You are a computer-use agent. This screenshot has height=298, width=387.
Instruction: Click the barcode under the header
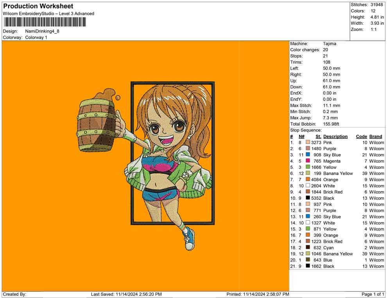[x=45, y=22]
